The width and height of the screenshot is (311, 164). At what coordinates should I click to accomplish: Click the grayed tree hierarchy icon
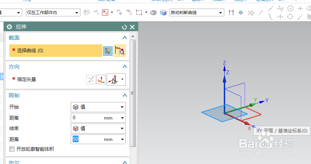[x=129, y=12]
